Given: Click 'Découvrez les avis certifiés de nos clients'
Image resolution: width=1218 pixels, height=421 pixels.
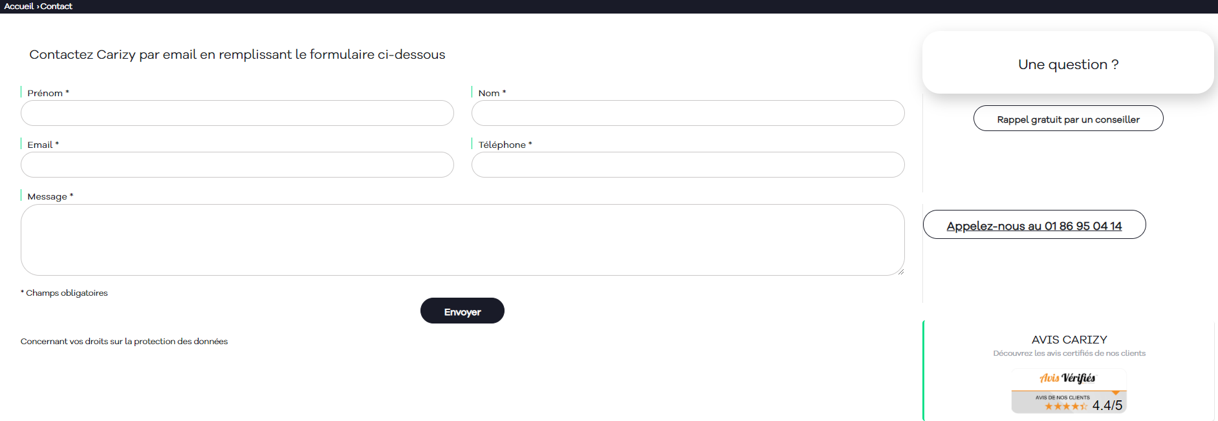Looking at the screenshot, I should click(x=1069, y=353).
